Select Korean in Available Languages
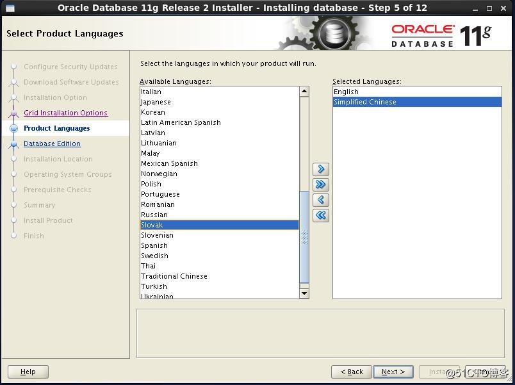Viewport: 515px width, 385px height. tap(220, 112)
